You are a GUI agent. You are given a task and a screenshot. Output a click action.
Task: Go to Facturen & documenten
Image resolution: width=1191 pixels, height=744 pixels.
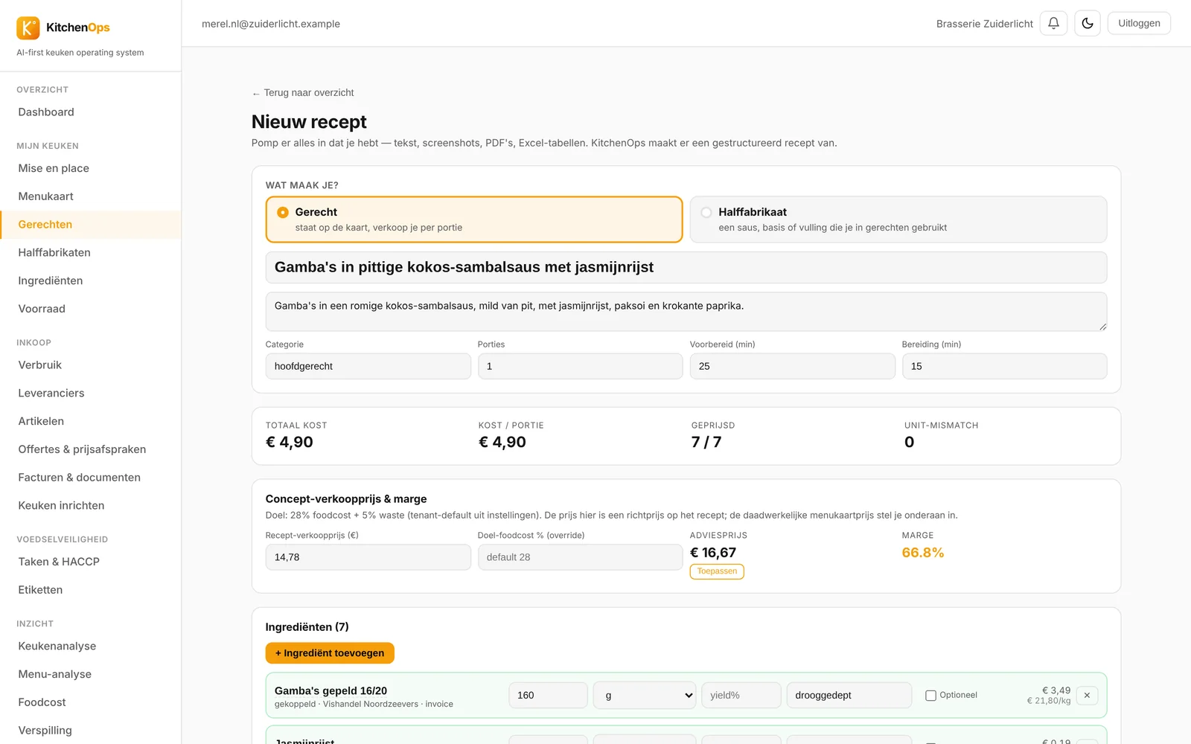click(x=80, y=478)
